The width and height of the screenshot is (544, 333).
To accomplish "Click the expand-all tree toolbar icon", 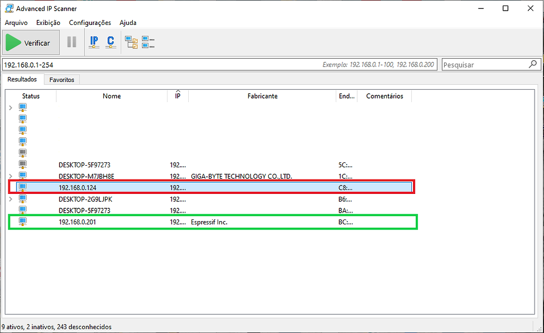I will [x=131, y=42].
